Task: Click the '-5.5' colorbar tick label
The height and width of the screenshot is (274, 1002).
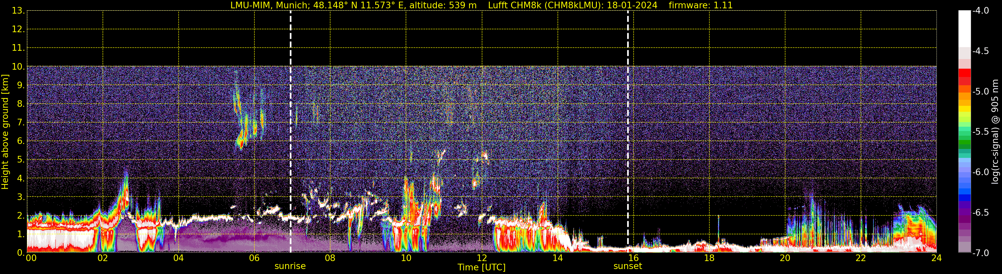Action: tap(980, 132)
